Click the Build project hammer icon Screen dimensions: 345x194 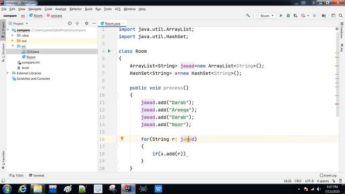tap(248, 16)
